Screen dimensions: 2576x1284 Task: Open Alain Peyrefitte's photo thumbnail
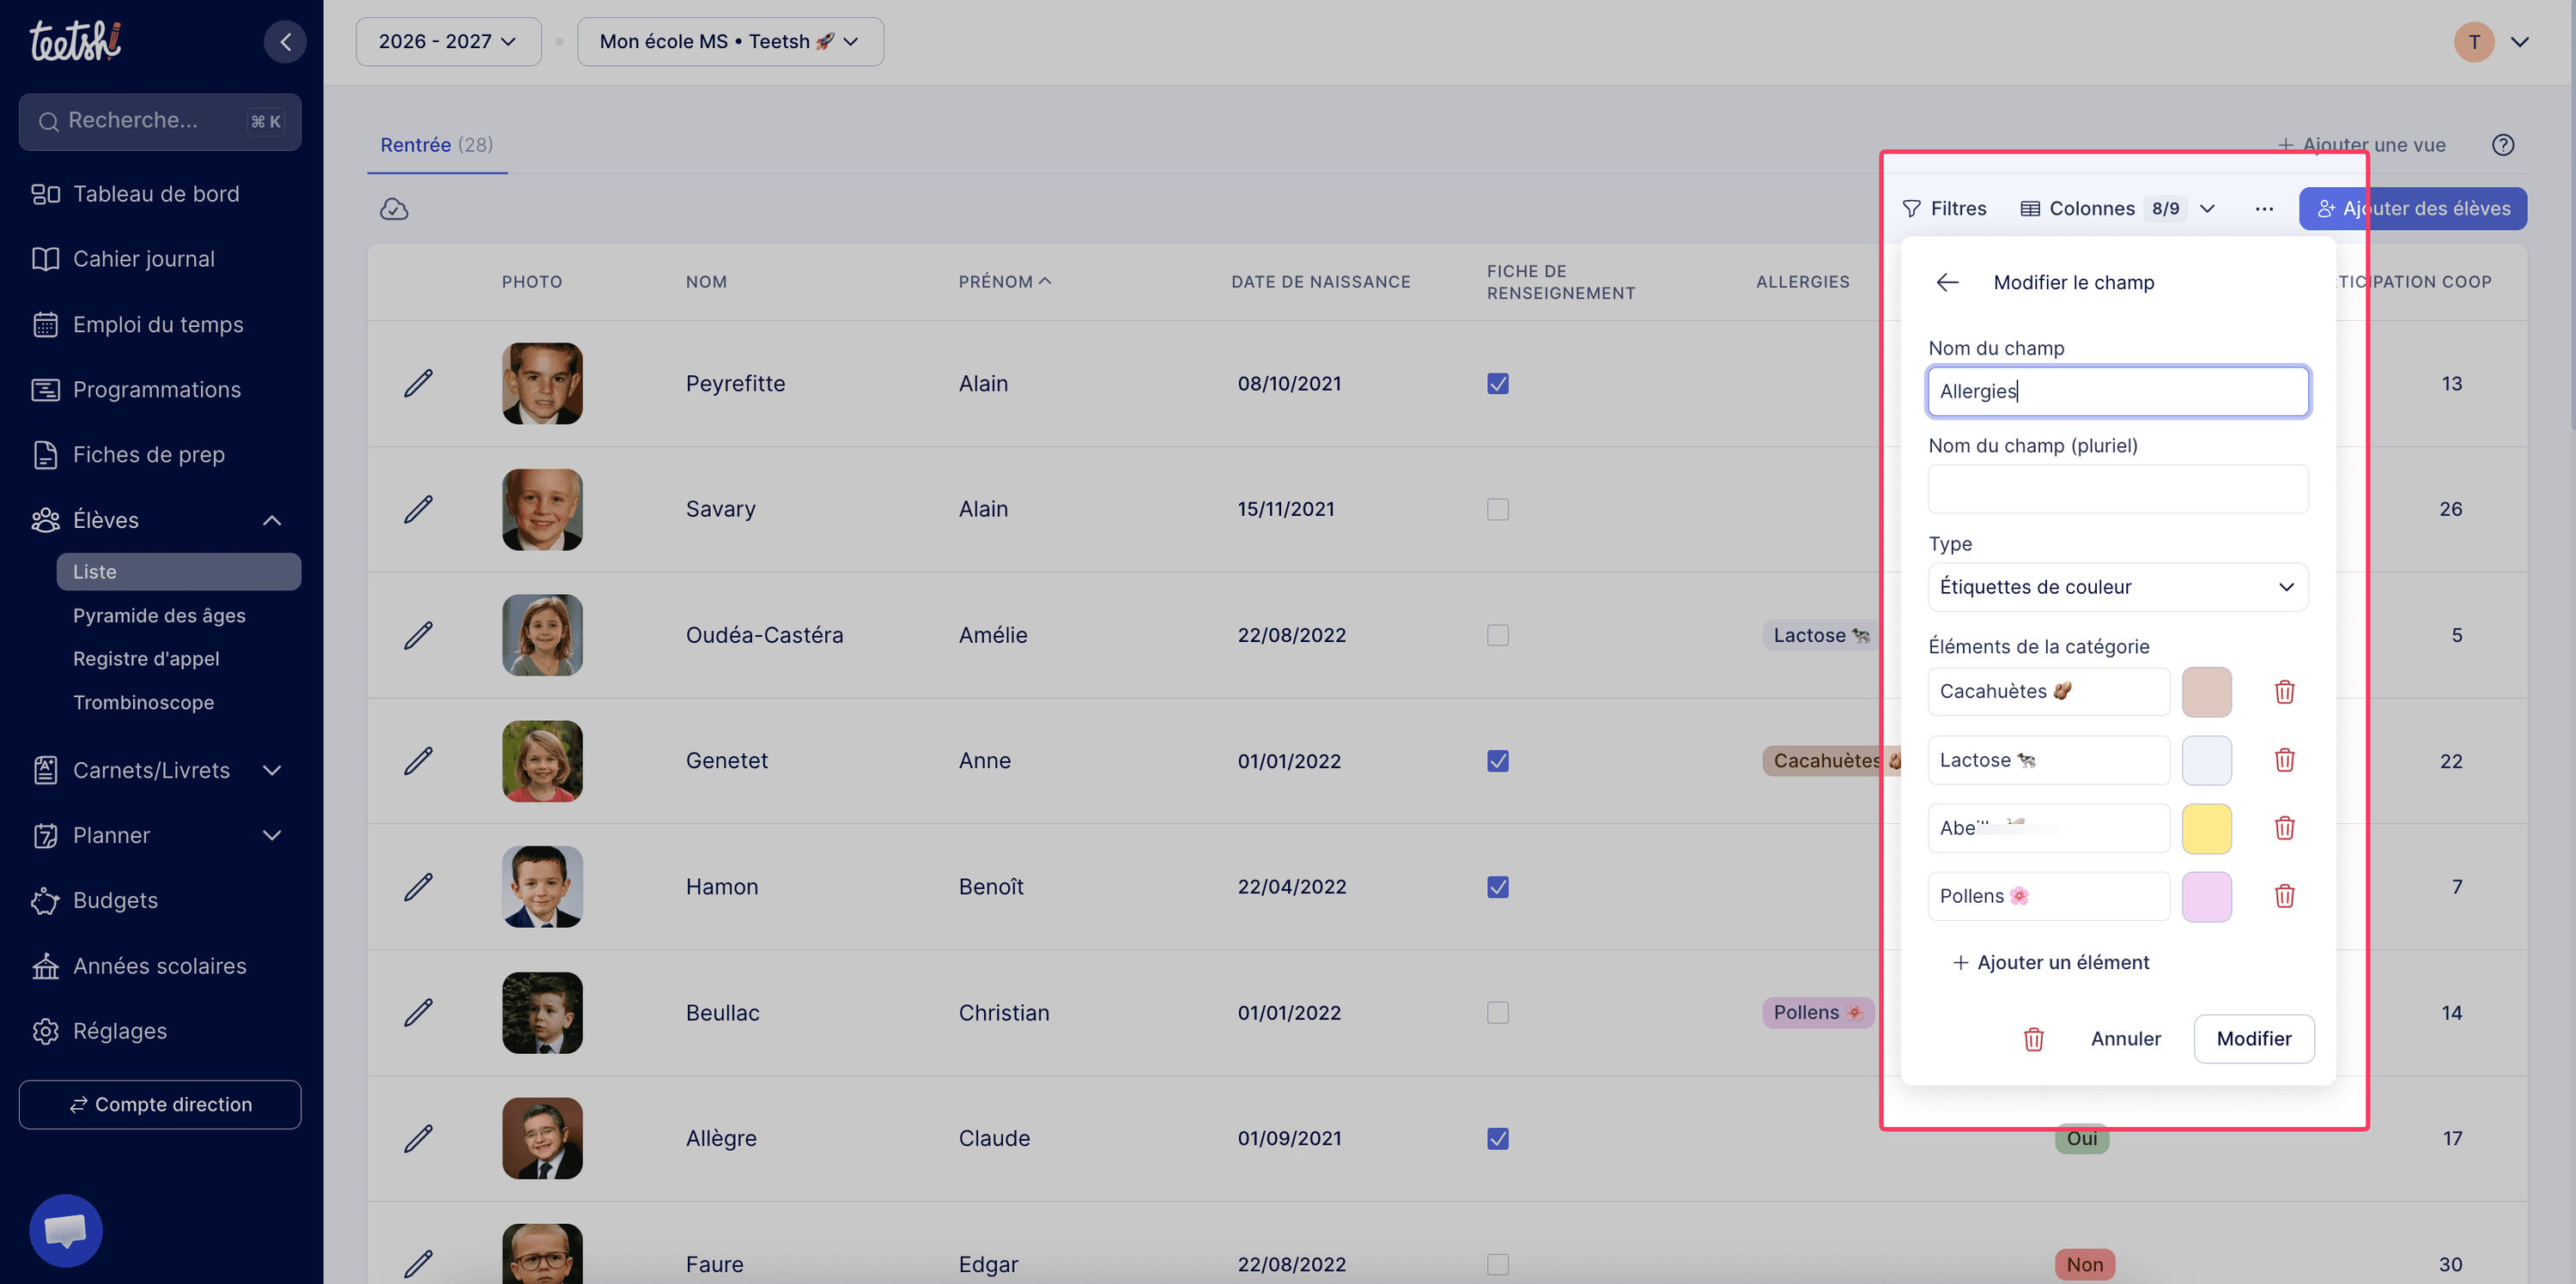pos(542,384)
